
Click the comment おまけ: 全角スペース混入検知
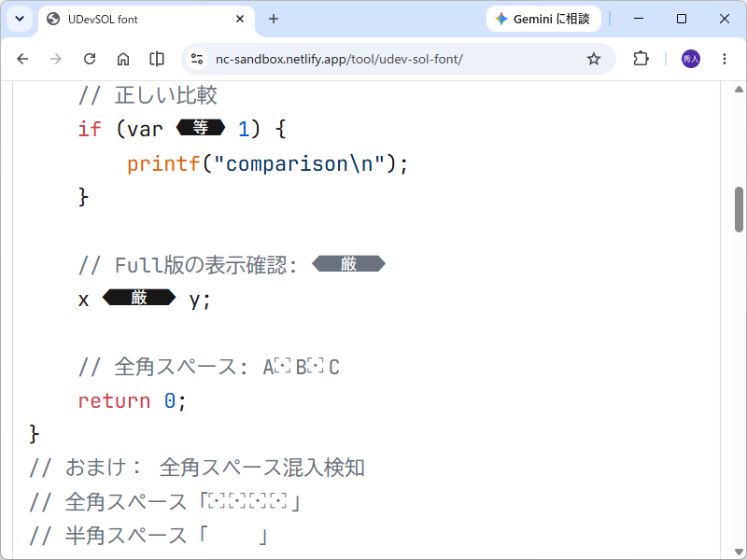tap(197, 468)
